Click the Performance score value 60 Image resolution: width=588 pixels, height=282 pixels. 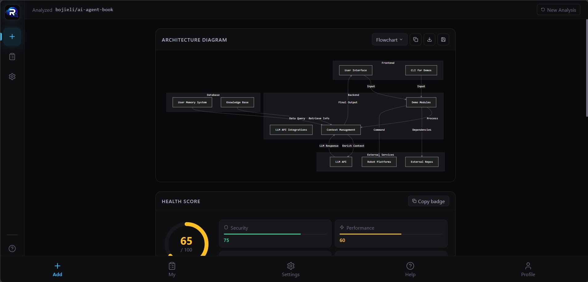tap(342, 240)
